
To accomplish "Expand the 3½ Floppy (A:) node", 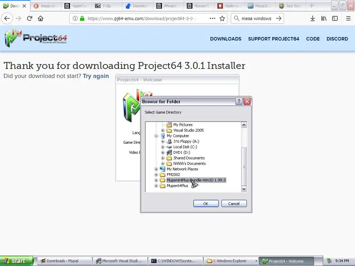I will (x=163, y=141).
